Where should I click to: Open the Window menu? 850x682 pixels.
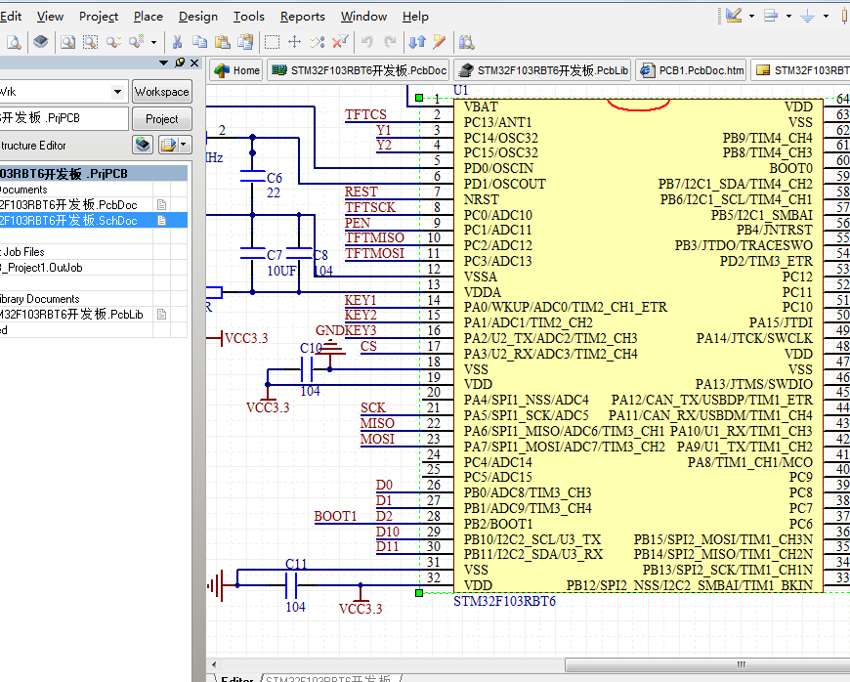click(x=363, y=17)
